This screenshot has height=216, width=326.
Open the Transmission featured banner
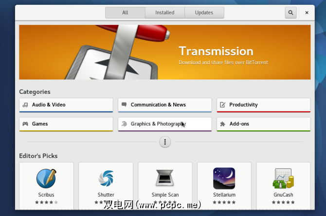pos(164,52)
